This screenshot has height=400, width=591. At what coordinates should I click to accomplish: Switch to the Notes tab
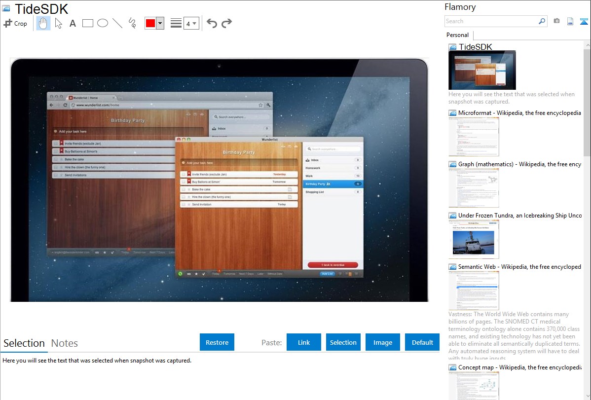64,343
